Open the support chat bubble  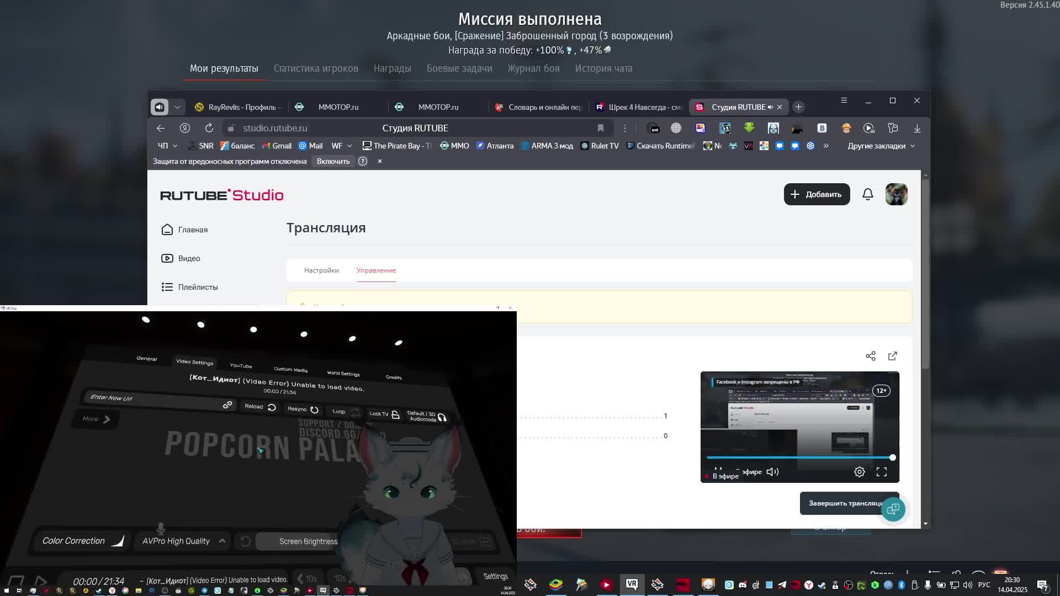click(893, 509)
